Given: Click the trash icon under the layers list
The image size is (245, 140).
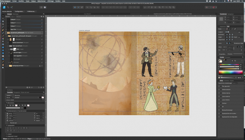Looking at the screenshot, I should [43, 87].
